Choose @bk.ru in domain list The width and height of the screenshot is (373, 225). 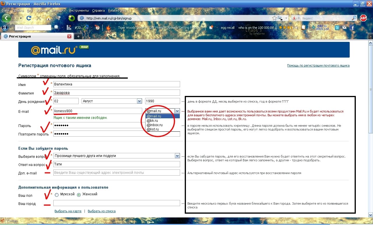click(x=163, y=120)
